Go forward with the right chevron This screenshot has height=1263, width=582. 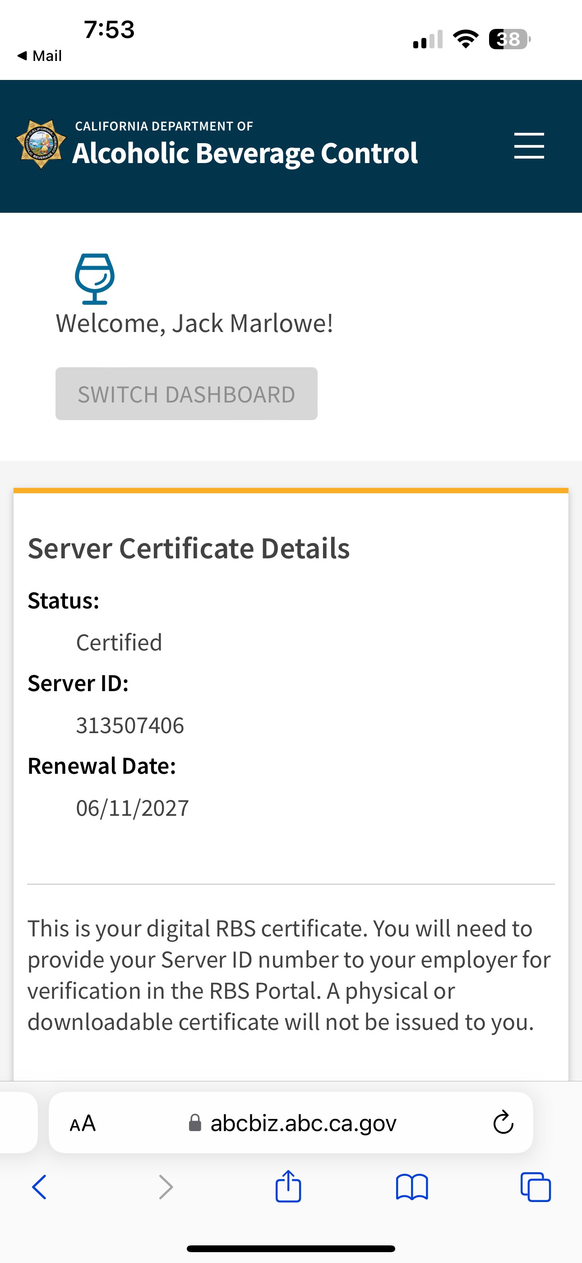(x=166, y=1187)
